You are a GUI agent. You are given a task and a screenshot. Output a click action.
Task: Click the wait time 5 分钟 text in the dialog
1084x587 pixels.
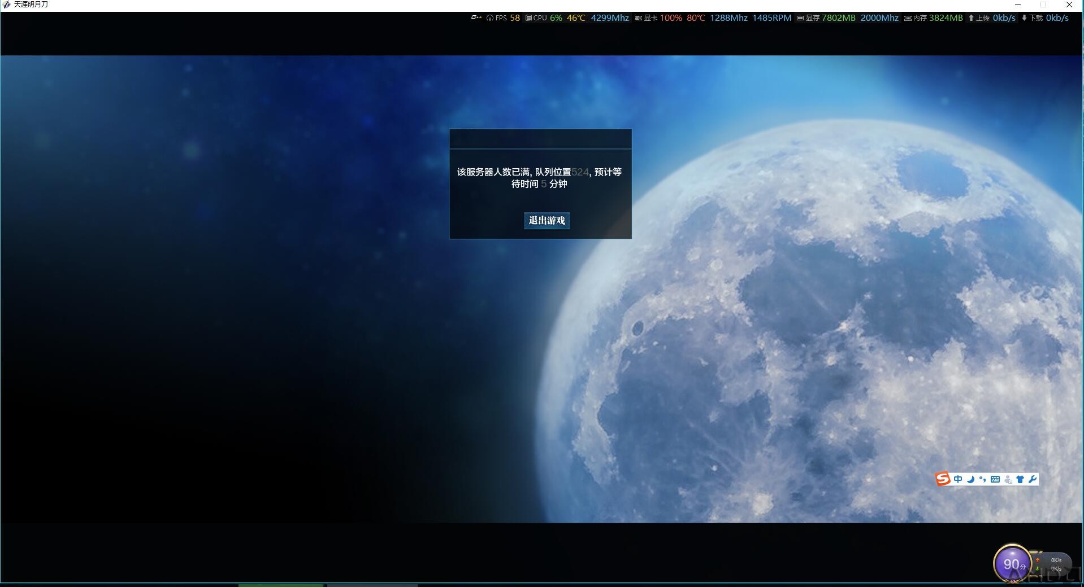554,184
